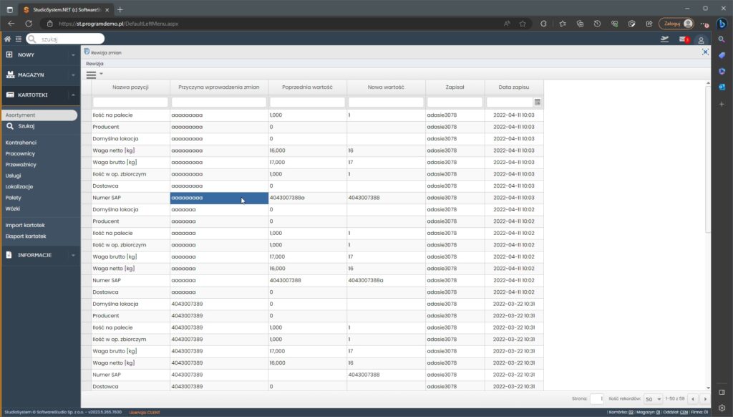Image resolution: width=733 pixels, height=417 pixels.
Task: Open the user profile icon
Action: [x=702, y=39]
